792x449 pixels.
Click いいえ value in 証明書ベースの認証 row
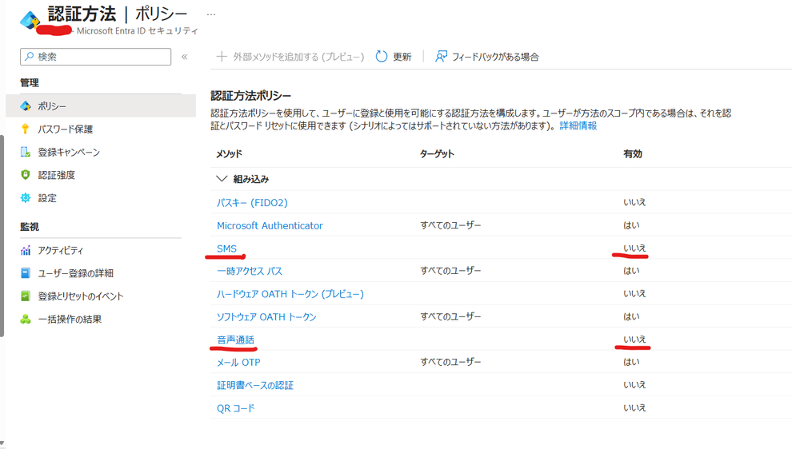(634, 384)
